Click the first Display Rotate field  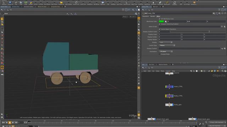(170, 40)
